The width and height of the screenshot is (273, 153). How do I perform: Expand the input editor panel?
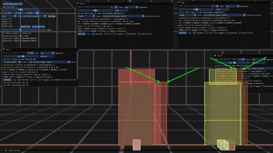[x=6, y=150]
